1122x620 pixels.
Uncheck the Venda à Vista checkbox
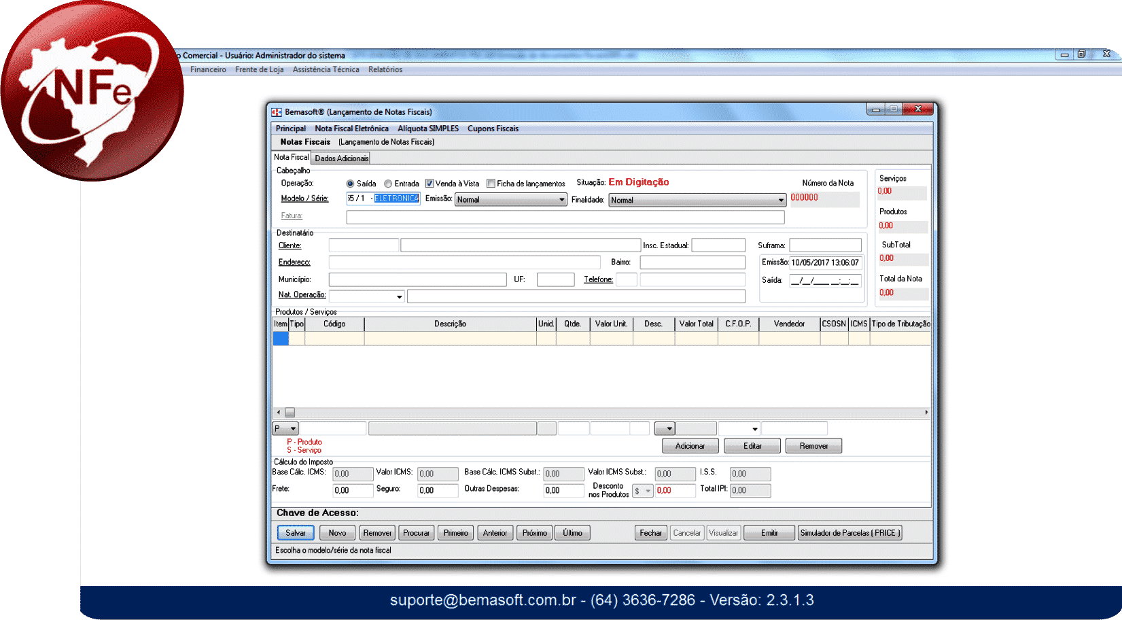point(429,184)
